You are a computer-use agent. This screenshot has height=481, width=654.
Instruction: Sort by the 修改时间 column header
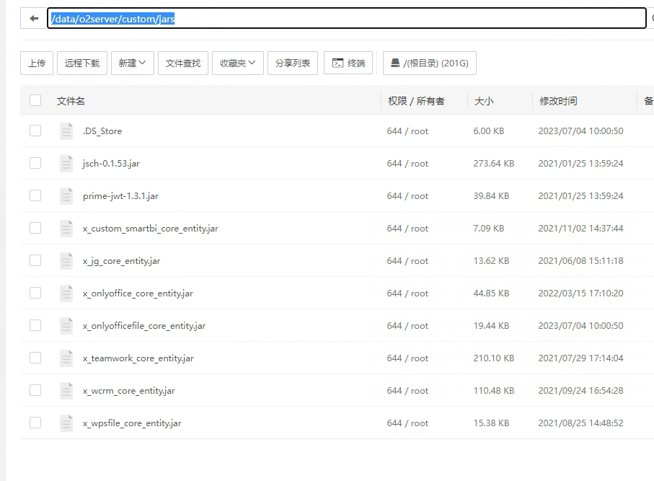point(558,101)
